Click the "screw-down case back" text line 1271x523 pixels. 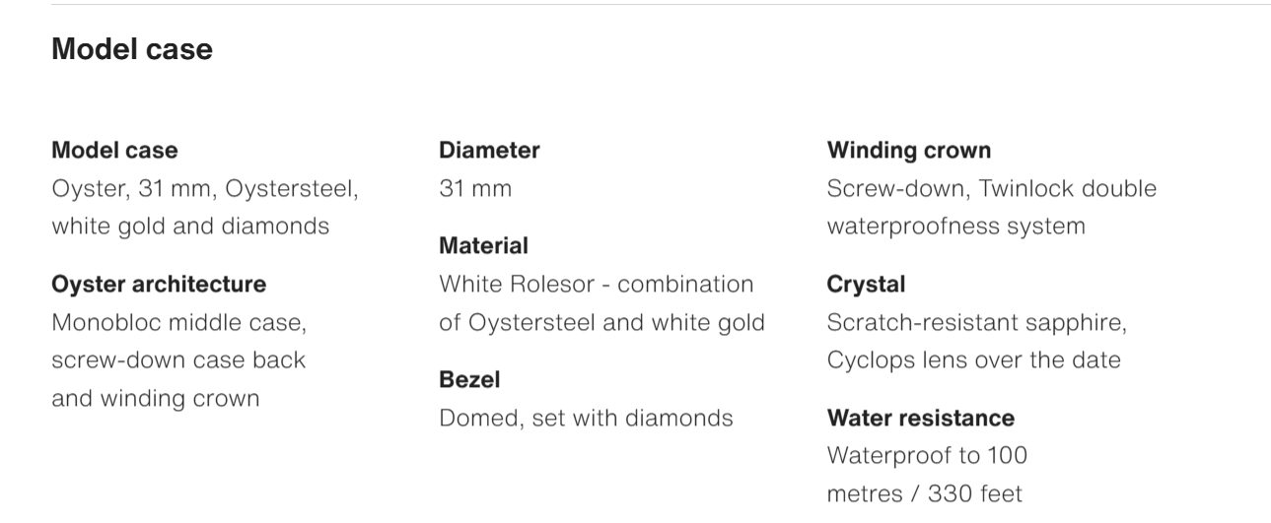[x=178, y=360]
